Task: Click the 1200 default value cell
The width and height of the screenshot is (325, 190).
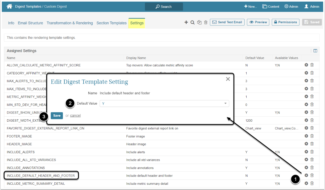Action: tap(249, 120)
